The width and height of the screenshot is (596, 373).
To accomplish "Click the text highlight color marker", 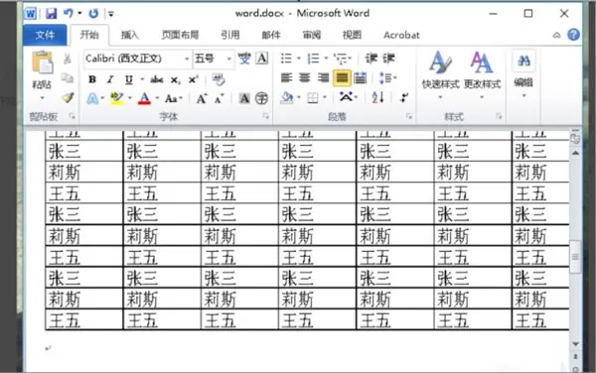I will tap(116, 98).
